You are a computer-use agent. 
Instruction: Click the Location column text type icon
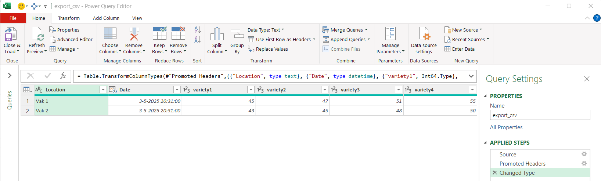click(39, 90)
